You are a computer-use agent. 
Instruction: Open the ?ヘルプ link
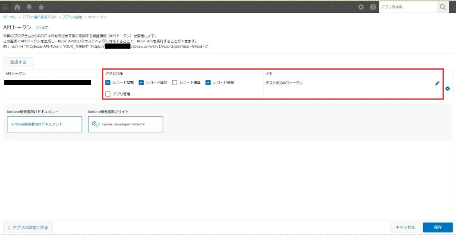(42, 28)
